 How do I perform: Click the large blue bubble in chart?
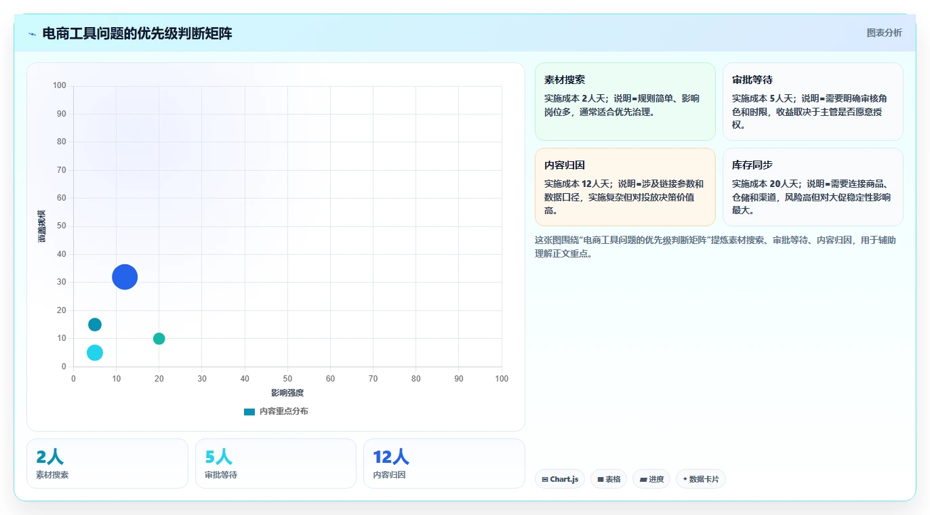coord(125,276)
